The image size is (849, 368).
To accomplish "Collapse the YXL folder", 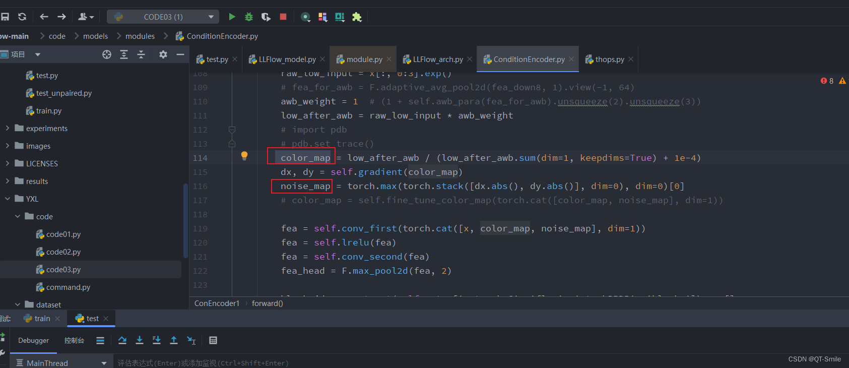I will pyautogui.click(x=7, y=199).
